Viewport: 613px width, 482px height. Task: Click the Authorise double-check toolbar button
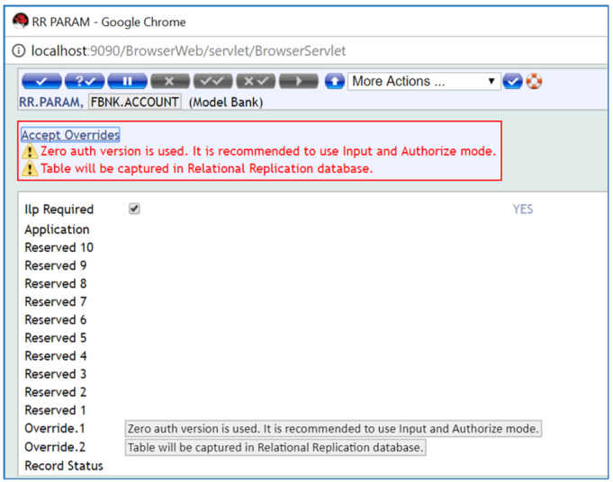213,81
